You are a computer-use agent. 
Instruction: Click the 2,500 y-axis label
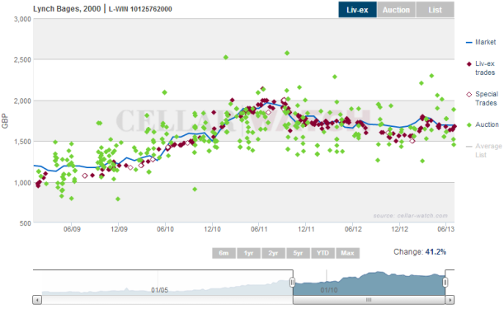pos(22,60)
